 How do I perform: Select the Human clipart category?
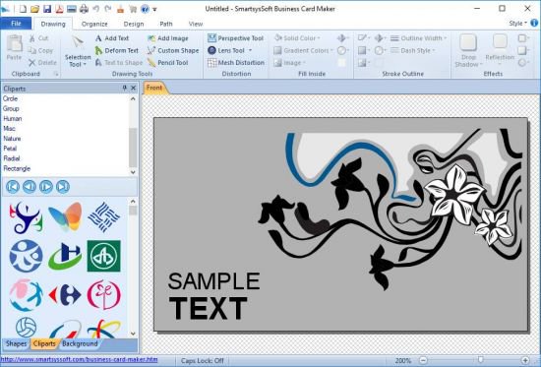(13, 118)
